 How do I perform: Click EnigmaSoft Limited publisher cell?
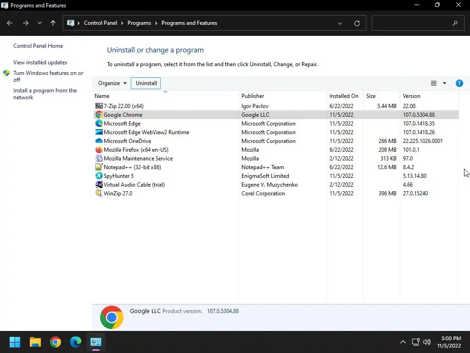click(x=265, y=176)
